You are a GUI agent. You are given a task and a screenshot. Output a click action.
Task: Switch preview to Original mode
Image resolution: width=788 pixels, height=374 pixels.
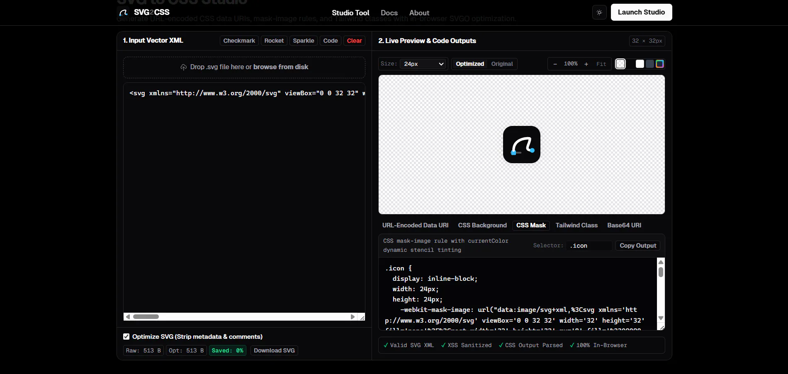pos(502,64)
